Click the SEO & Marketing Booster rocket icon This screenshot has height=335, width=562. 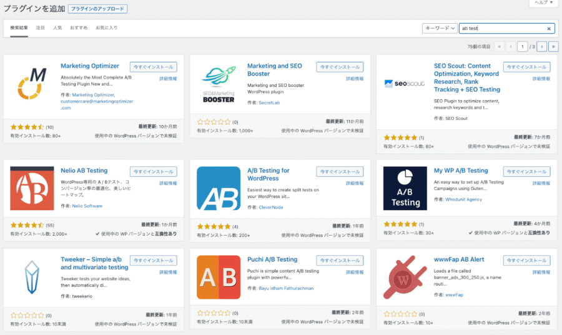click(x=219, y=84)
